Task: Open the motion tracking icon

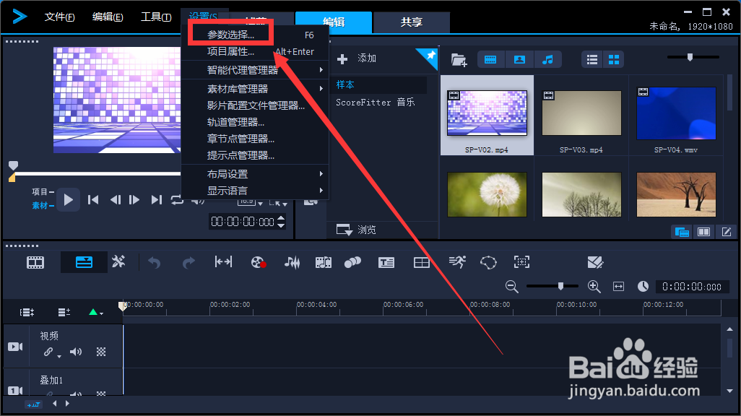Action: pyautogui.click(x=352, y=262)
